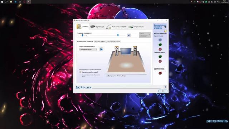Close the Realtek HD manager window
The width and height of the screenshot is (229, 129).
click(166, 20)
